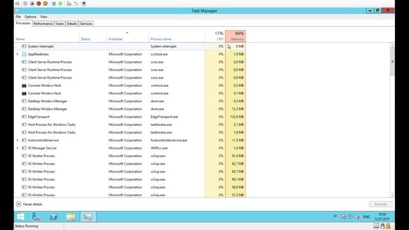This screenshot has width=409, height=230.
Task: Sort by the Process name column header
Action: point(177,36)
